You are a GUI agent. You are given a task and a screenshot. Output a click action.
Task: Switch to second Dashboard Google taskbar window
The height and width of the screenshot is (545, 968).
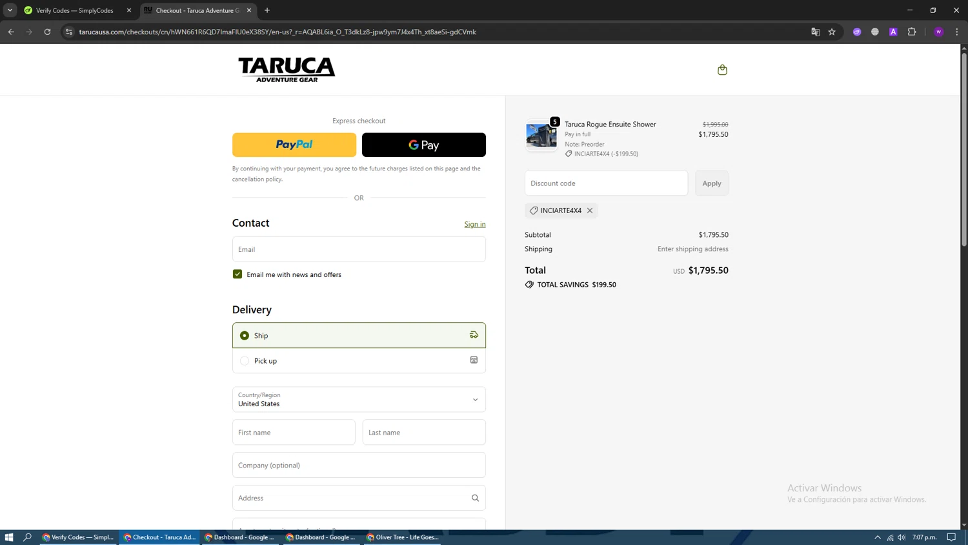322,537
